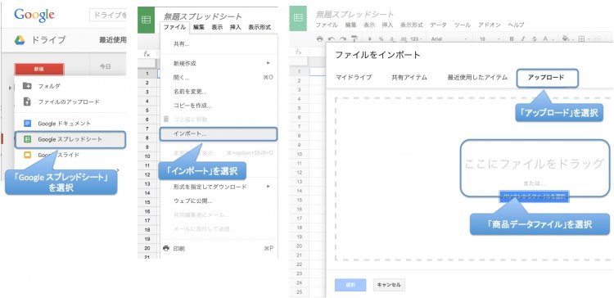Open the font size 10 dropdown
The width and height of the screenshot is (614, 298).
click(x=490, y=39)
